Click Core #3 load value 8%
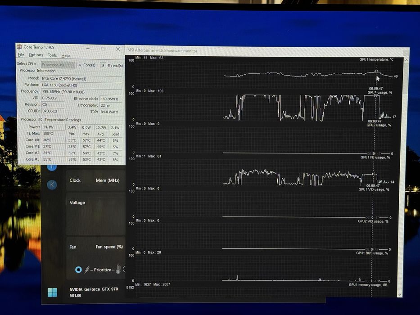420x315 pixels. (x=115, y=160)
